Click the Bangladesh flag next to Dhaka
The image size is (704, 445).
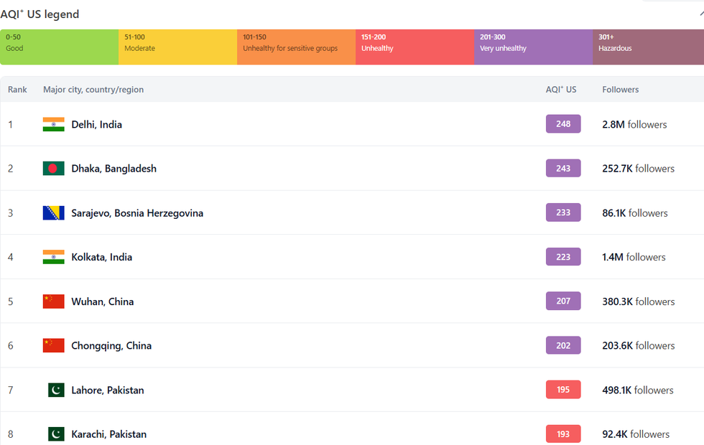click(x=54, y=169)
